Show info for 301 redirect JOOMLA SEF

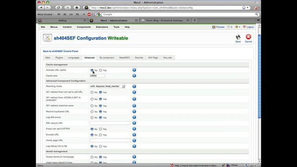134,99
